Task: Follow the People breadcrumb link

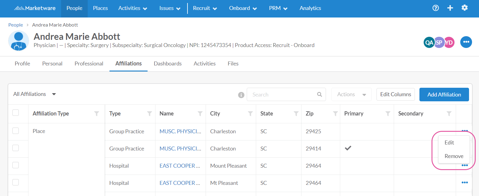Action: point(15,25)
